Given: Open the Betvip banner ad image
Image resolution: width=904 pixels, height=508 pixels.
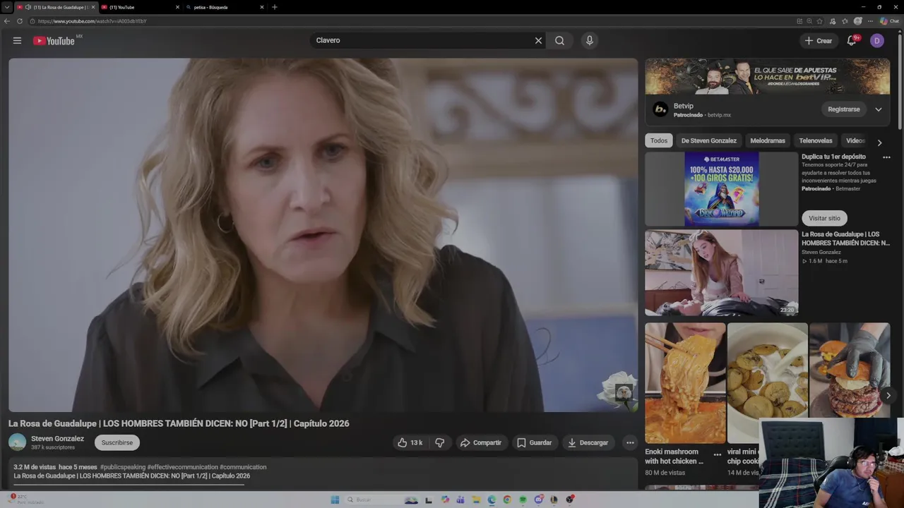Looking at the screenshot, I should (x=767, y=76).
